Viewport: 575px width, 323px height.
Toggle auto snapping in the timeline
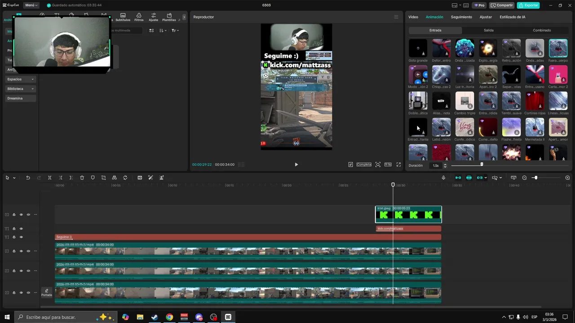pyautogui.click(x=469, y=178)
